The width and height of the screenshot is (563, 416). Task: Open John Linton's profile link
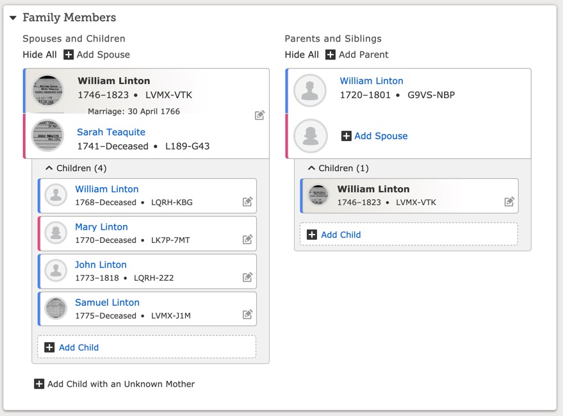pos(101,265)
